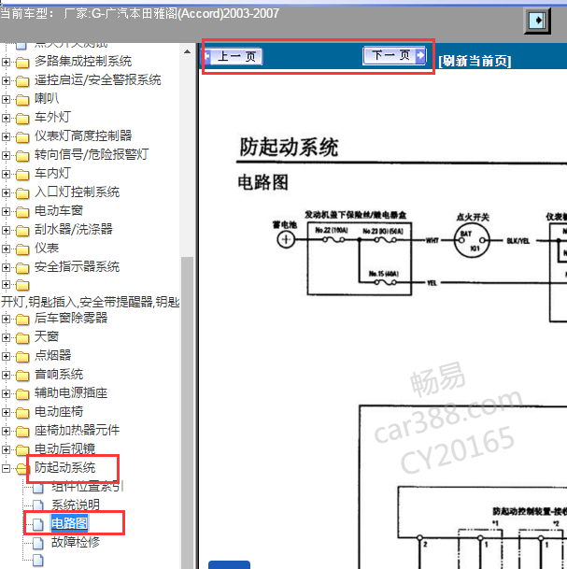Viewport: 567px width, 569px height.
Task: Click the tree scrollbar up arrow
Action: click(x=187, y=51)
